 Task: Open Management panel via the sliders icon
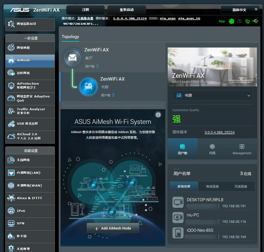[242, 148]
